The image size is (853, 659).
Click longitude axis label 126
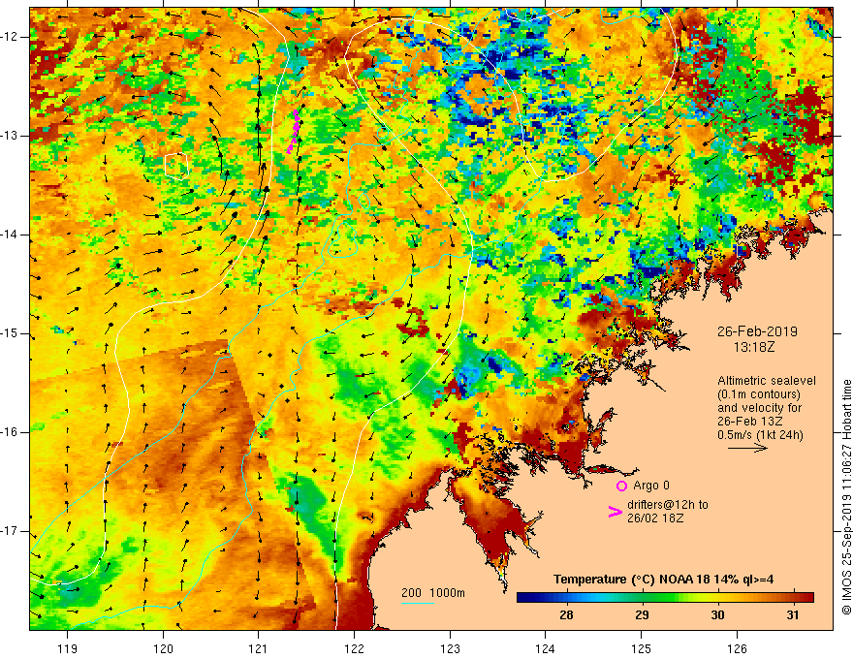(x=737, y=648)
